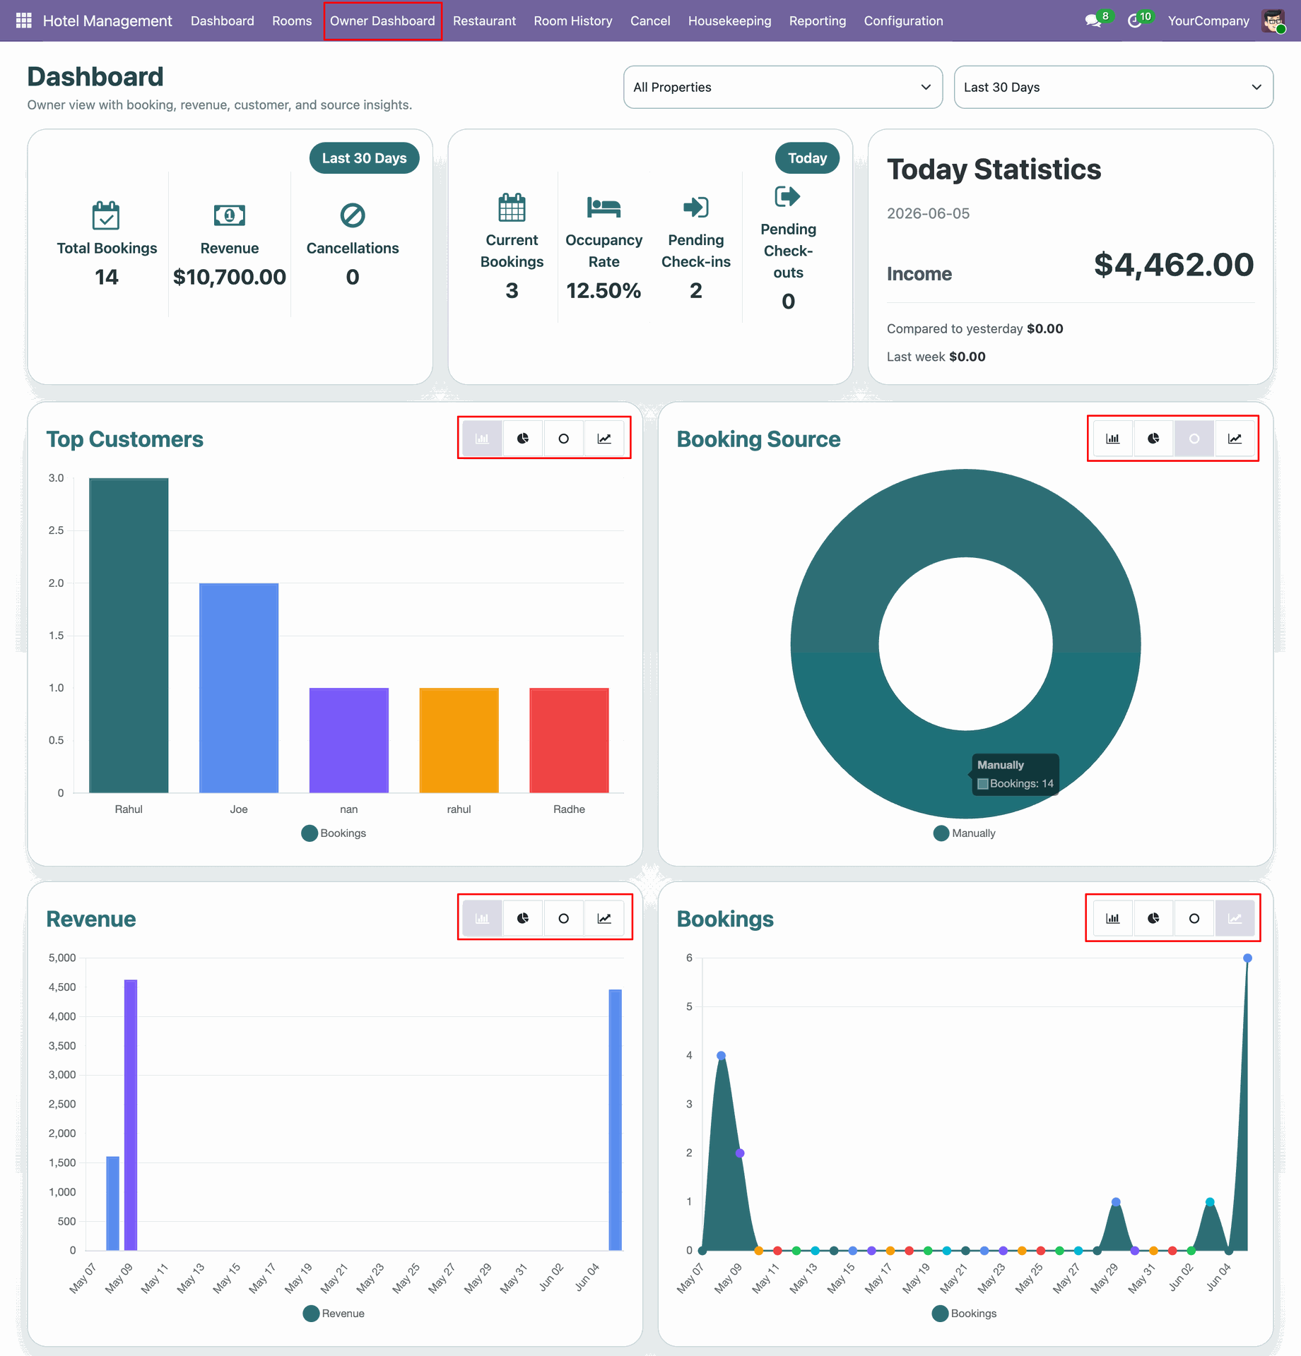The width and height of the screenshot is (1301, 1356).
Task: Click the user avatar picture
Action: click(x=1273, y=20)
